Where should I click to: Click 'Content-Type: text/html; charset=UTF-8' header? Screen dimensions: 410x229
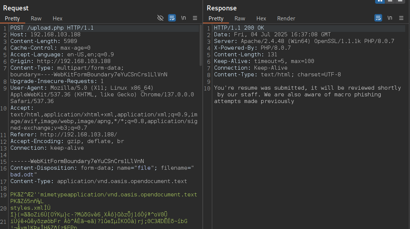[278, 74]
